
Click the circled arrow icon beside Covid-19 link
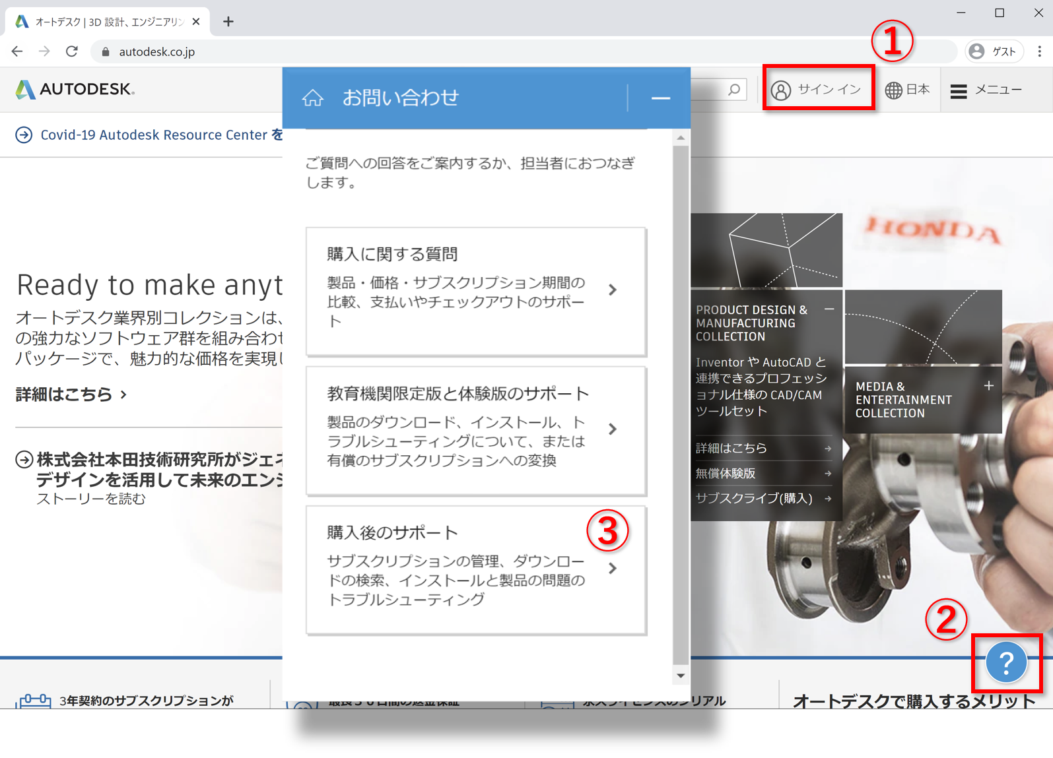coord(24,135)
